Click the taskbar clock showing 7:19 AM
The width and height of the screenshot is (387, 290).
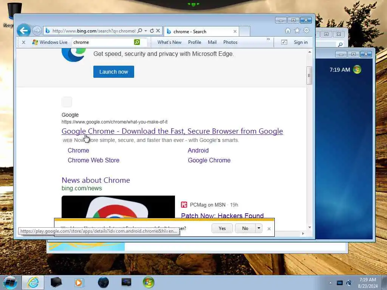[367, 283]
